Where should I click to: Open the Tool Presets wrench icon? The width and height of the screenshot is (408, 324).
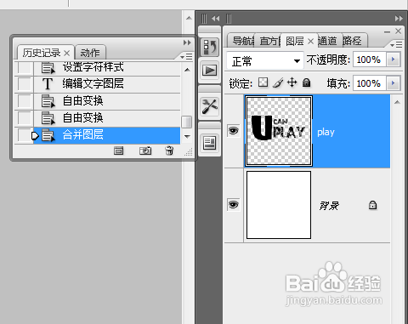[x=210, y=106]
